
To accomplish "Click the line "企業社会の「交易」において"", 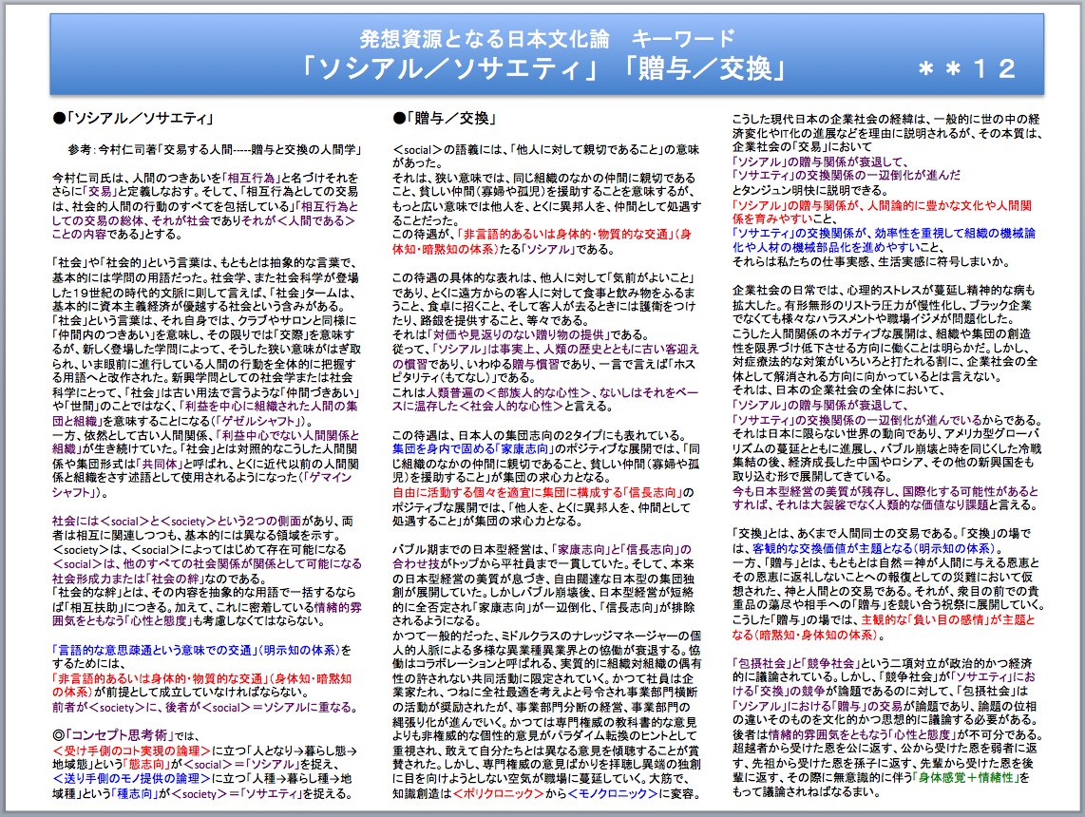I will pyautogui.click(x=802, y=146).
